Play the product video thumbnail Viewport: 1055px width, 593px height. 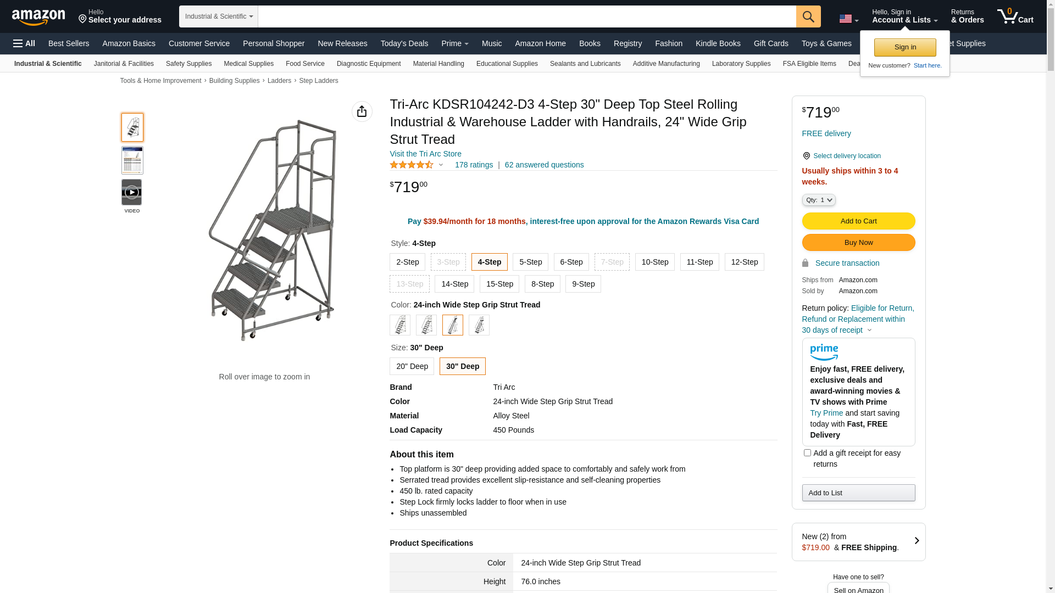132,193
